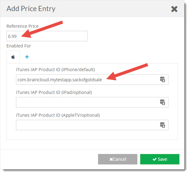Close the Add Price Entry dialog

[x=174, y=9]
